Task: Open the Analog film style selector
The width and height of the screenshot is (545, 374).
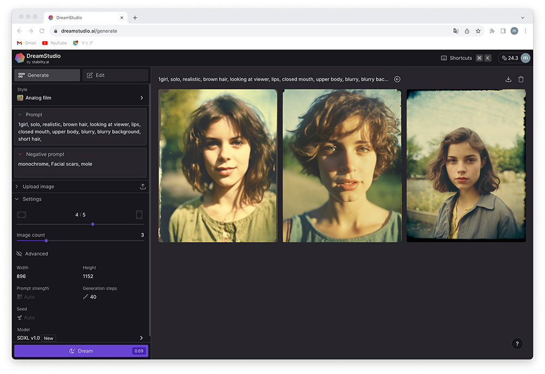Action: click(80, 98)
